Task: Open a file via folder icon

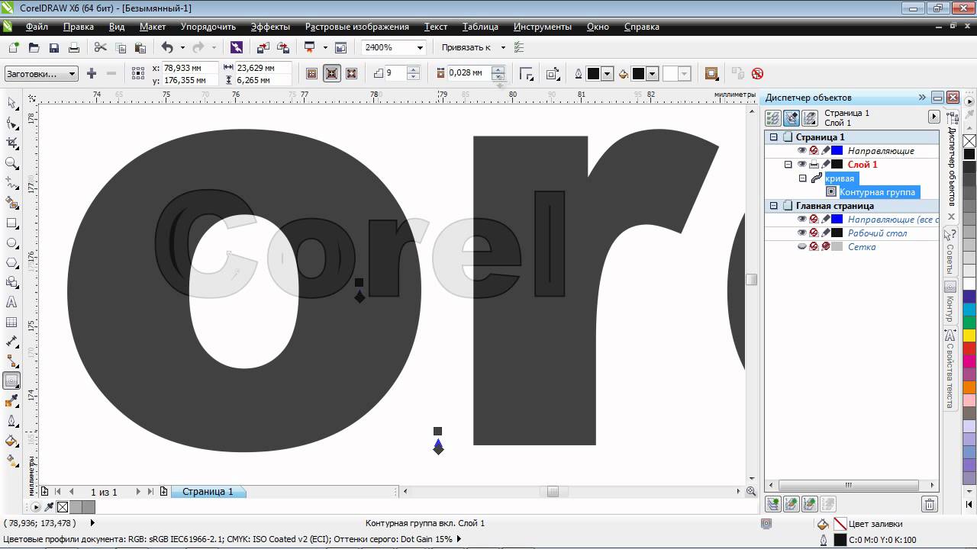Action: [x=34, y=47]
